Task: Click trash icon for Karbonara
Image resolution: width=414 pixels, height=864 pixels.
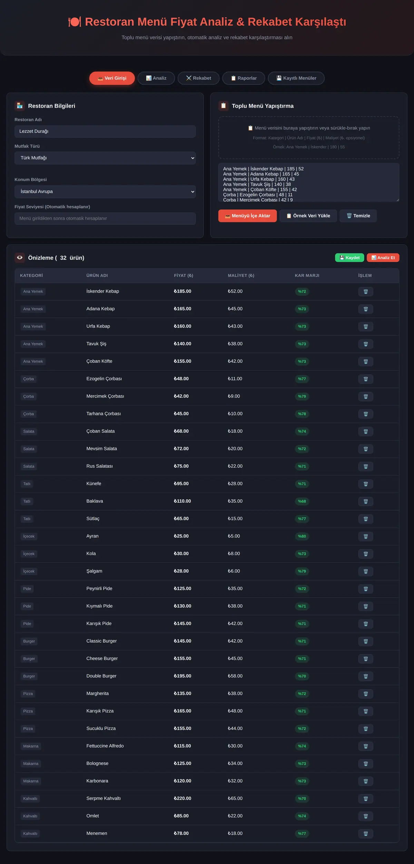Action: [x=365, y=781]
